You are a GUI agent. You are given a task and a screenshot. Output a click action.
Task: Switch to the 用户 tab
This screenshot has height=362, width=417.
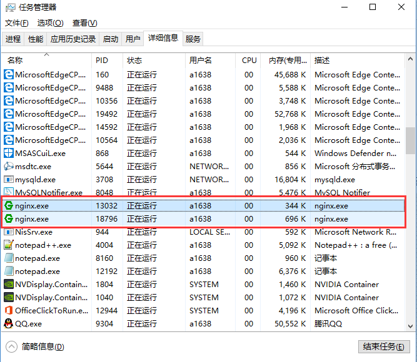click(x=133, y=39)
